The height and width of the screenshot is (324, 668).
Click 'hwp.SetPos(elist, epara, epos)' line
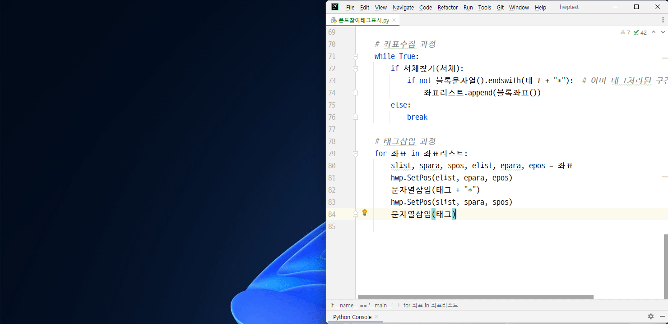452,178
